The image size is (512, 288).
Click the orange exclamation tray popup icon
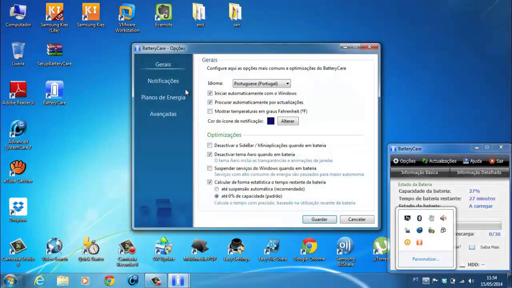tap(419, 242)
